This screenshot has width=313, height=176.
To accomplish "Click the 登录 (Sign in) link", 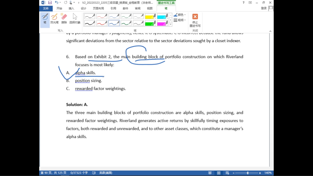I will pyautogui.click(x=264, y=9).
